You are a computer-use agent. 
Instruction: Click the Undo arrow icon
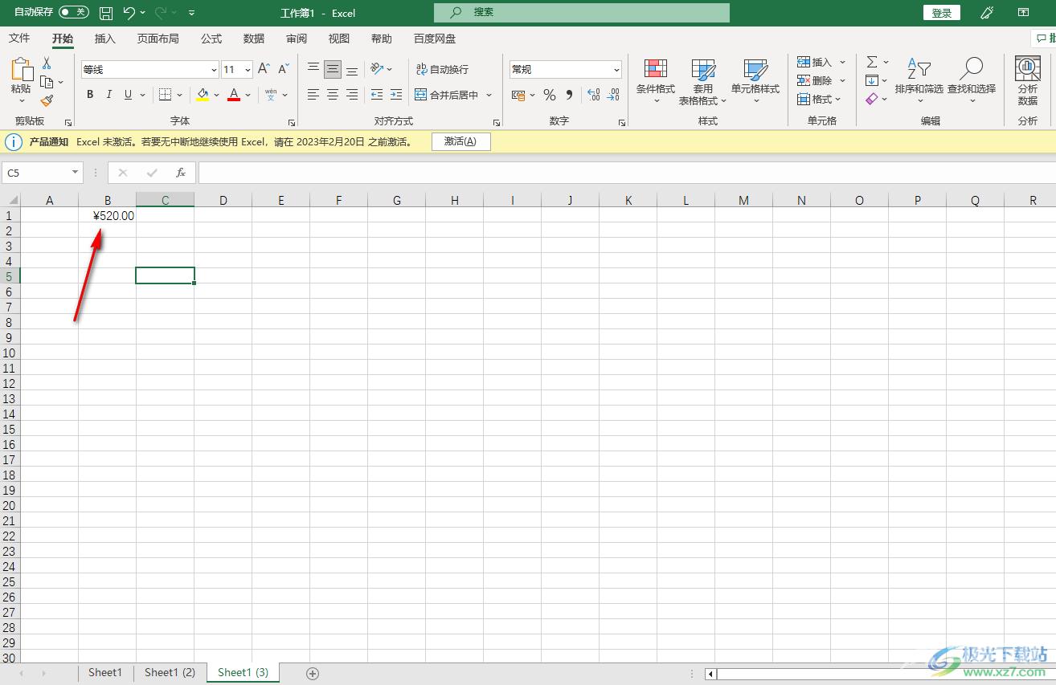(x=129, y=13)
